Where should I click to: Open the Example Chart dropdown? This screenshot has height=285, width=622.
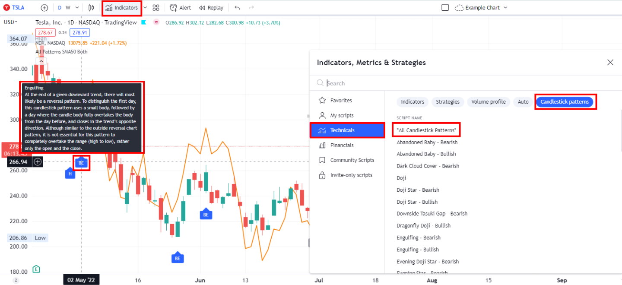point(481,7)
